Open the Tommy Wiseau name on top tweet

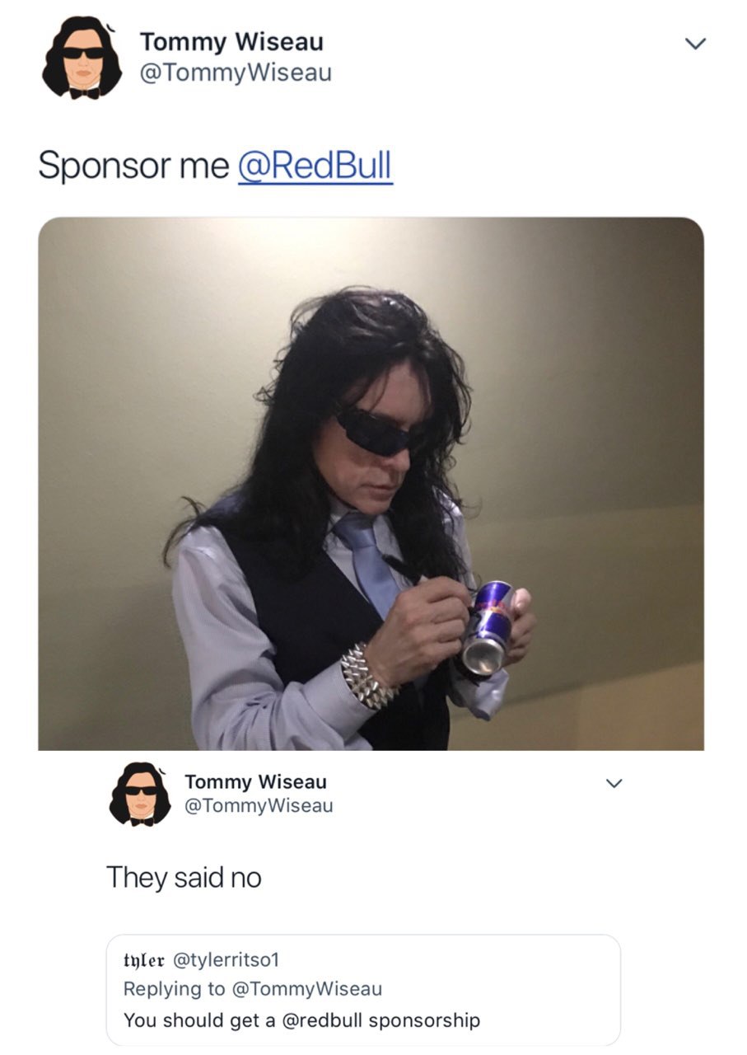231,41
